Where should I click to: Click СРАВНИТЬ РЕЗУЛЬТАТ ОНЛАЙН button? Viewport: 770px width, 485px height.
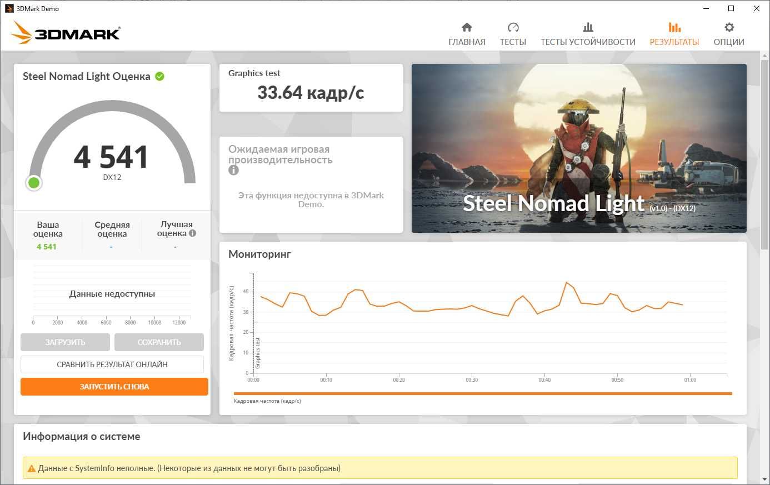coord(112,364)
